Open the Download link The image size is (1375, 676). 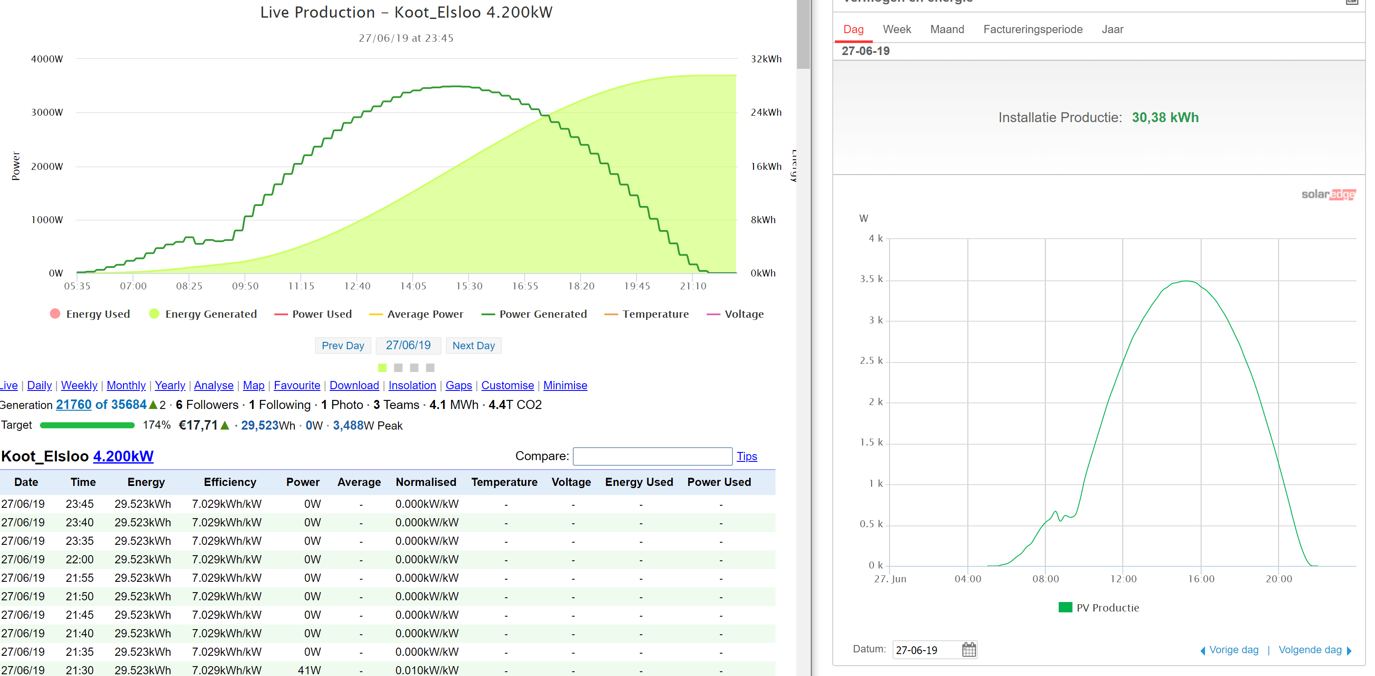pos(354,385)
